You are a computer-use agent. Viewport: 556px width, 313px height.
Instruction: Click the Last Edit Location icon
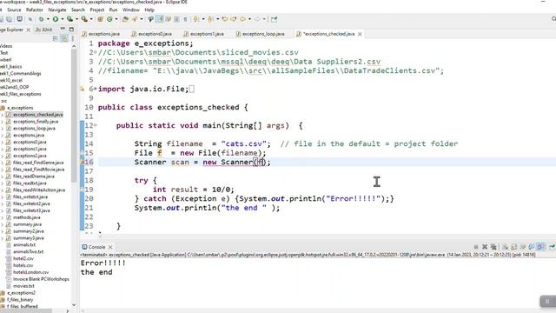point(225,19)
